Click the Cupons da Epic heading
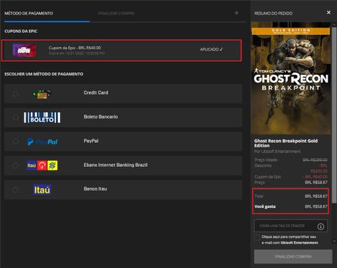Image resolution: width=337 pixels, height=268 pixels. [x=21, y=31]
